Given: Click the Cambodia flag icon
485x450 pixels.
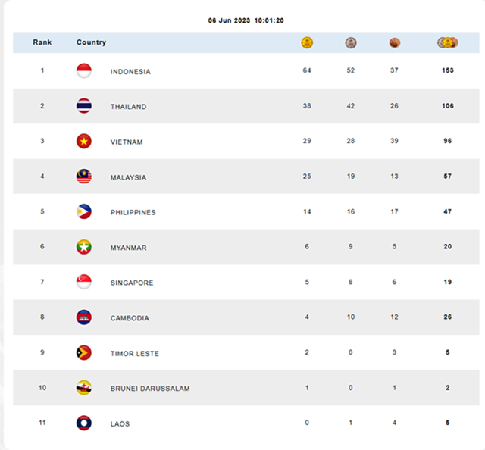Looking at the screenshot, I should coord(84,317).
